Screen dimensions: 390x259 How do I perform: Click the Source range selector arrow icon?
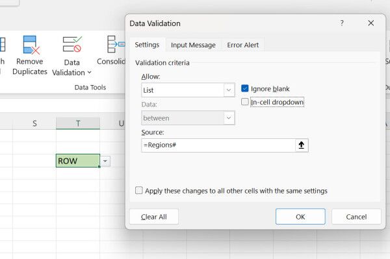pos(302,145)
